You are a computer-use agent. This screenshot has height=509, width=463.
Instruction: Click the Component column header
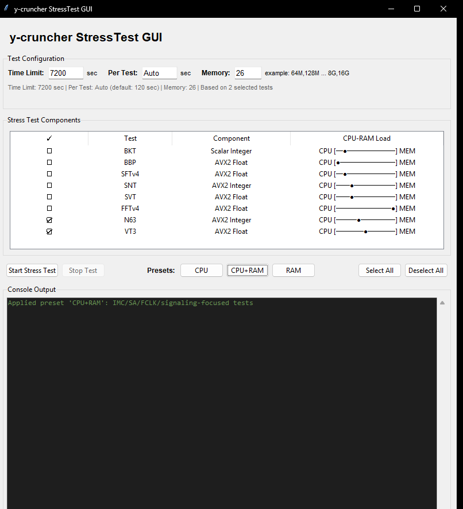pos(231,138)
